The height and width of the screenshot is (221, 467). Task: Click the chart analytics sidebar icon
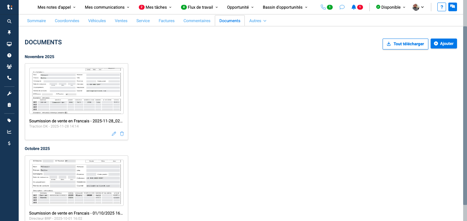(9, 132)
